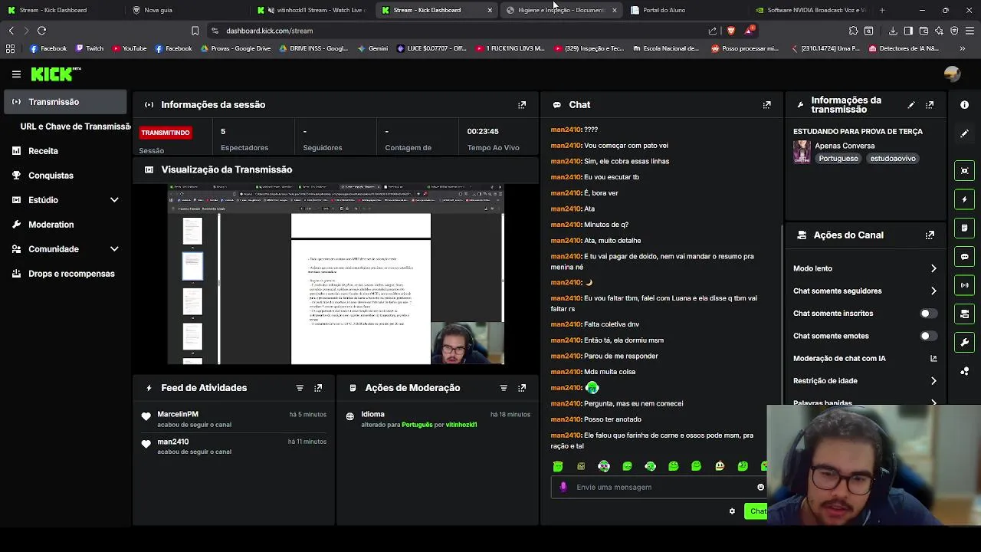Pop out the Informações da transmissão panel
Viewport: 981px width, 552px height.
pos(930,105)
